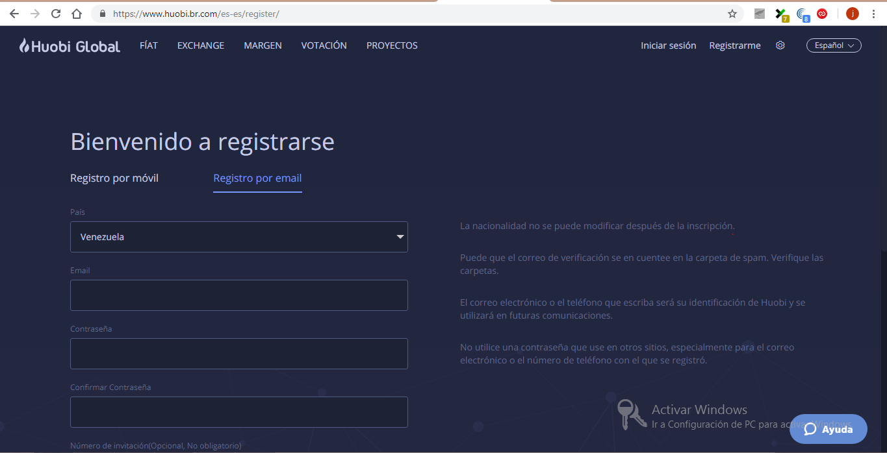This screenshot has height=453, width=887.
Task: Click the browser back arrow
Action: [x=14, y=14]
